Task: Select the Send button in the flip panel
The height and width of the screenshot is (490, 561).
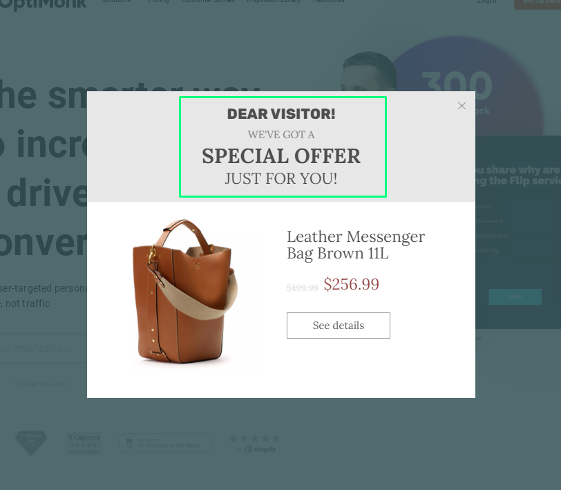Action: coord(515,296)
